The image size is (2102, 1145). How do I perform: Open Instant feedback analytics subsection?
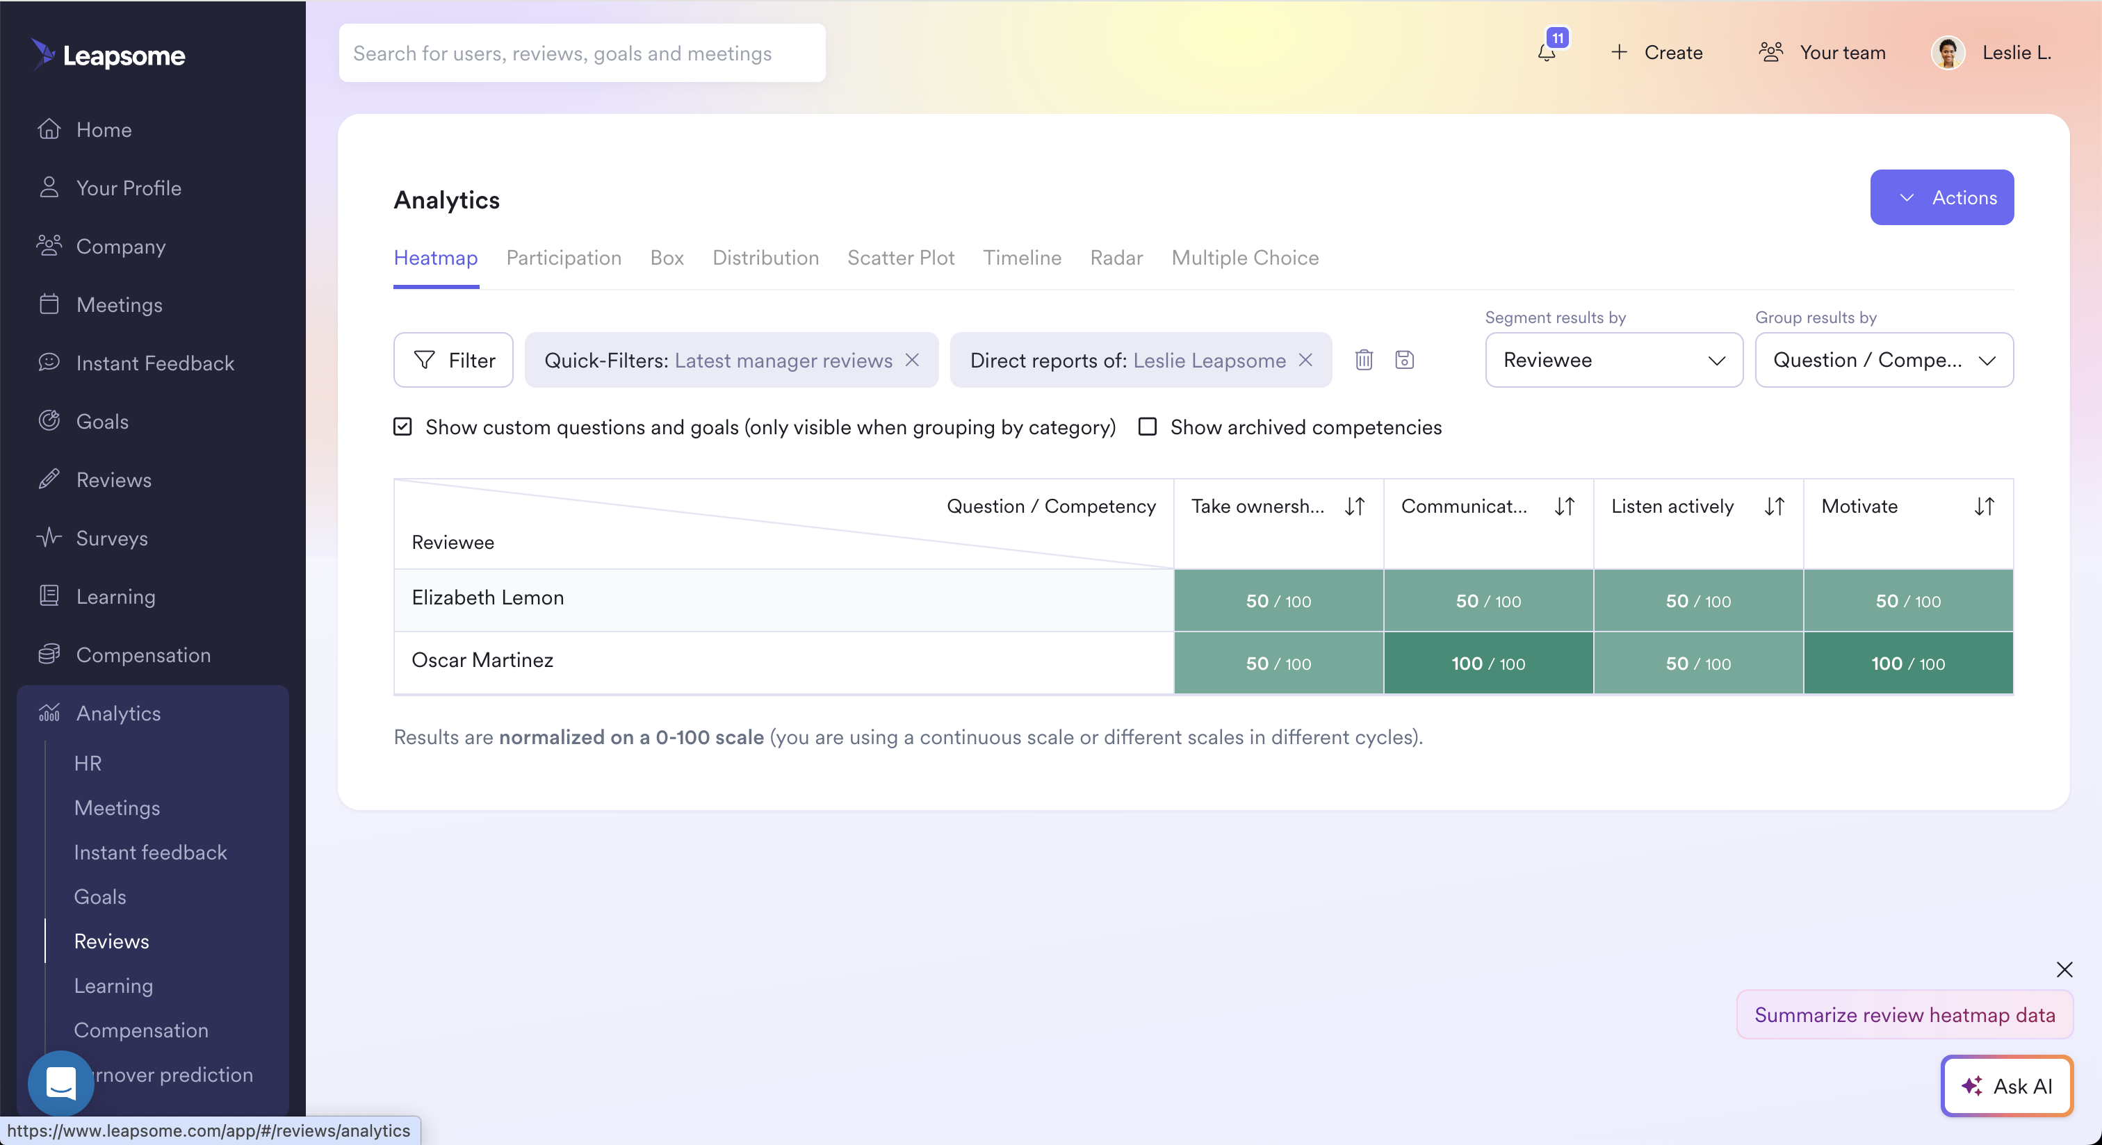(150, 852)
